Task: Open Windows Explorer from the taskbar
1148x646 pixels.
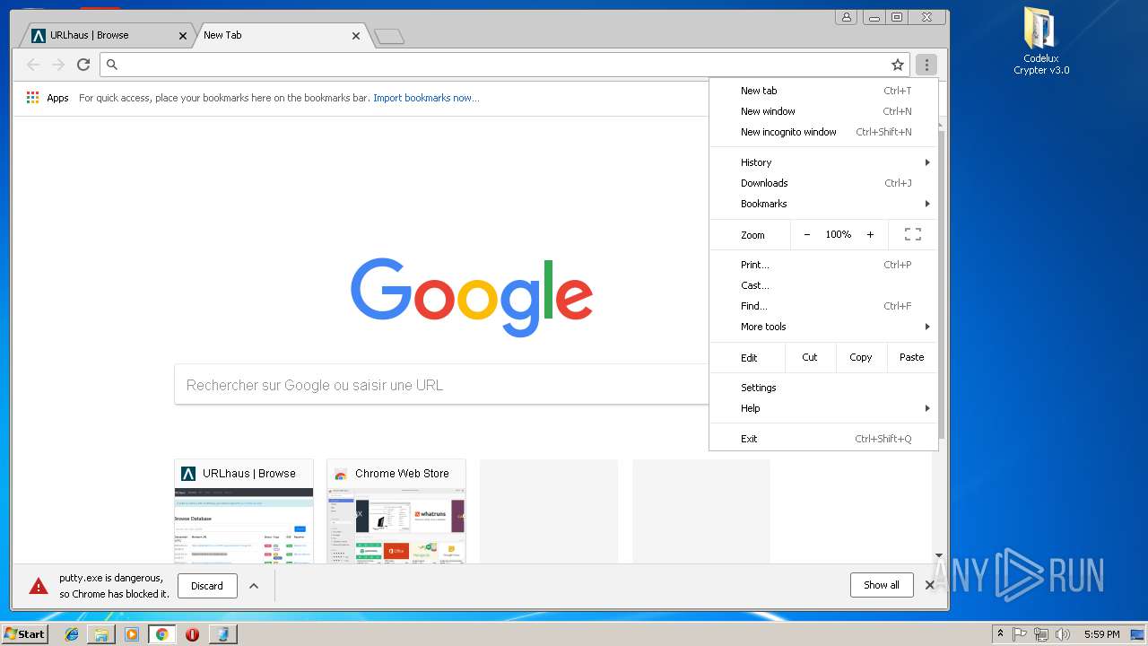Action: [101, 634]
